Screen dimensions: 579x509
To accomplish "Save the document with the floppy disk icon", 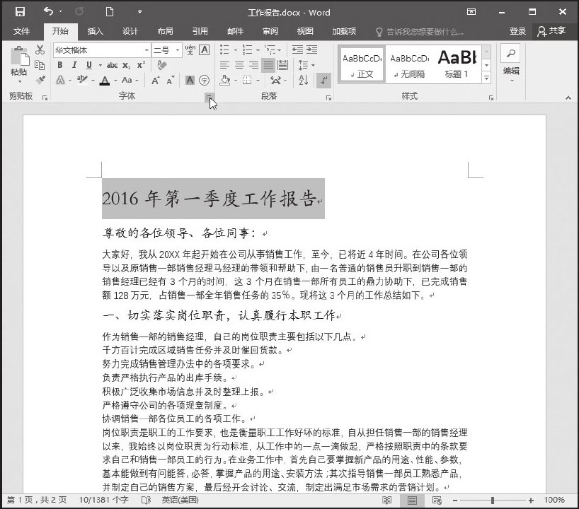I will coord(19,12).
